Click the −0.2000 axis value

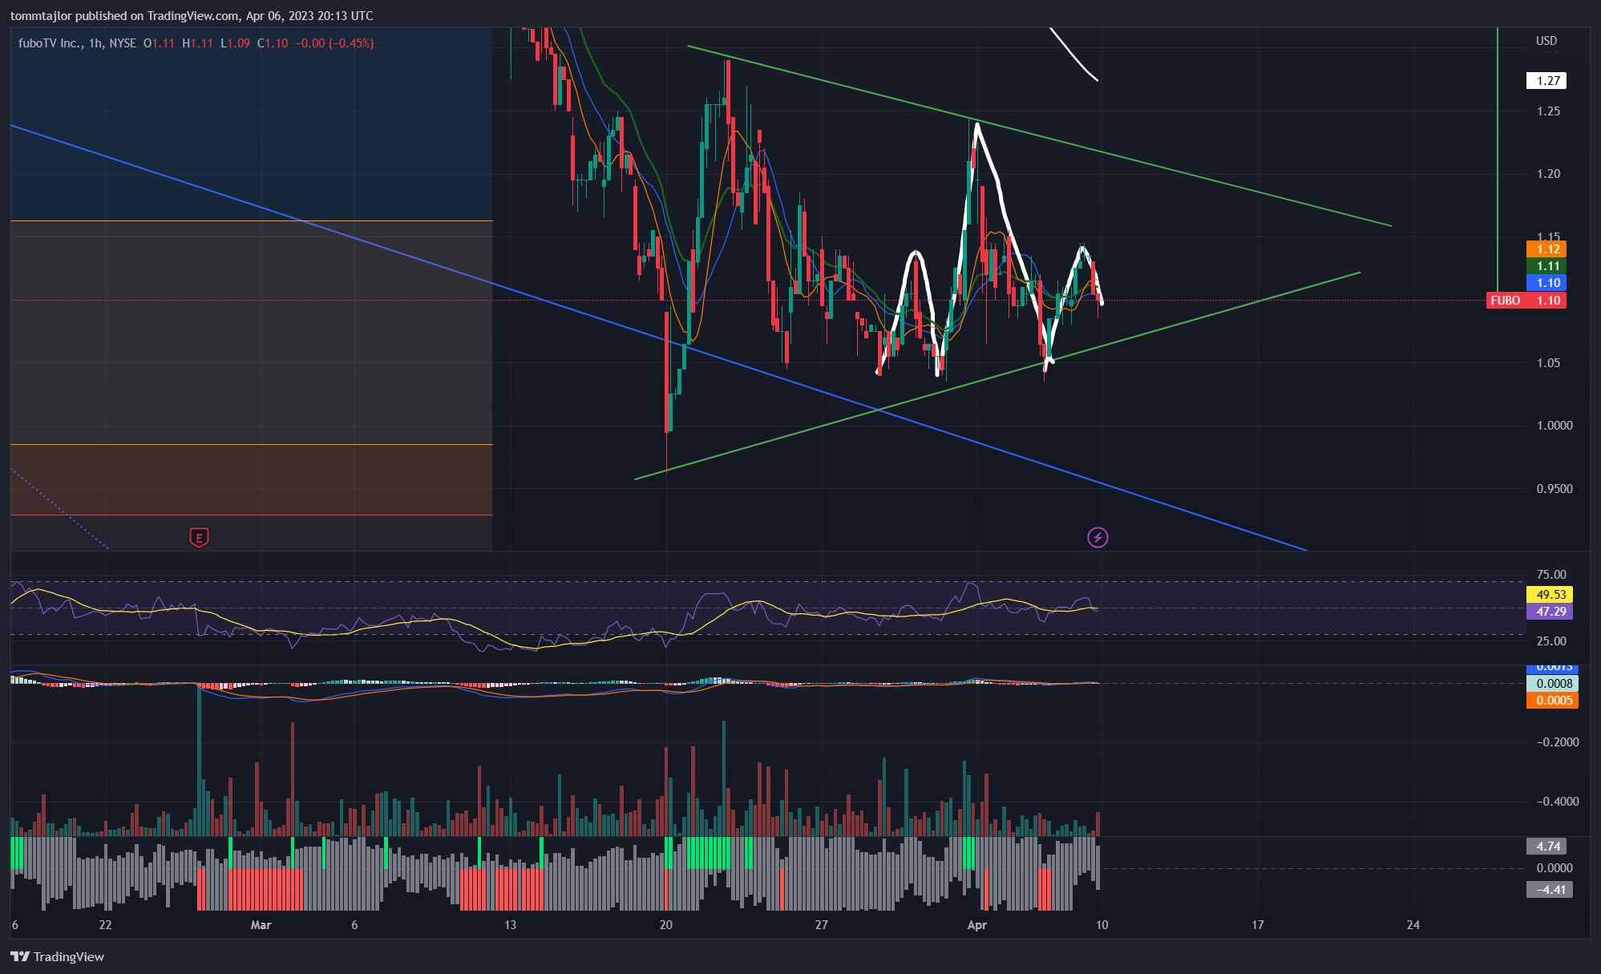pyautogui.click(x=1557, y=742)
